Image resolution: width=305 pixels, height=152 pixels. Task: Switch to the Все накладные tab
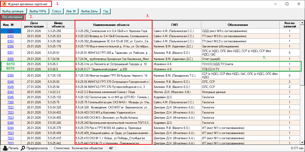click(x=12, y=17)
